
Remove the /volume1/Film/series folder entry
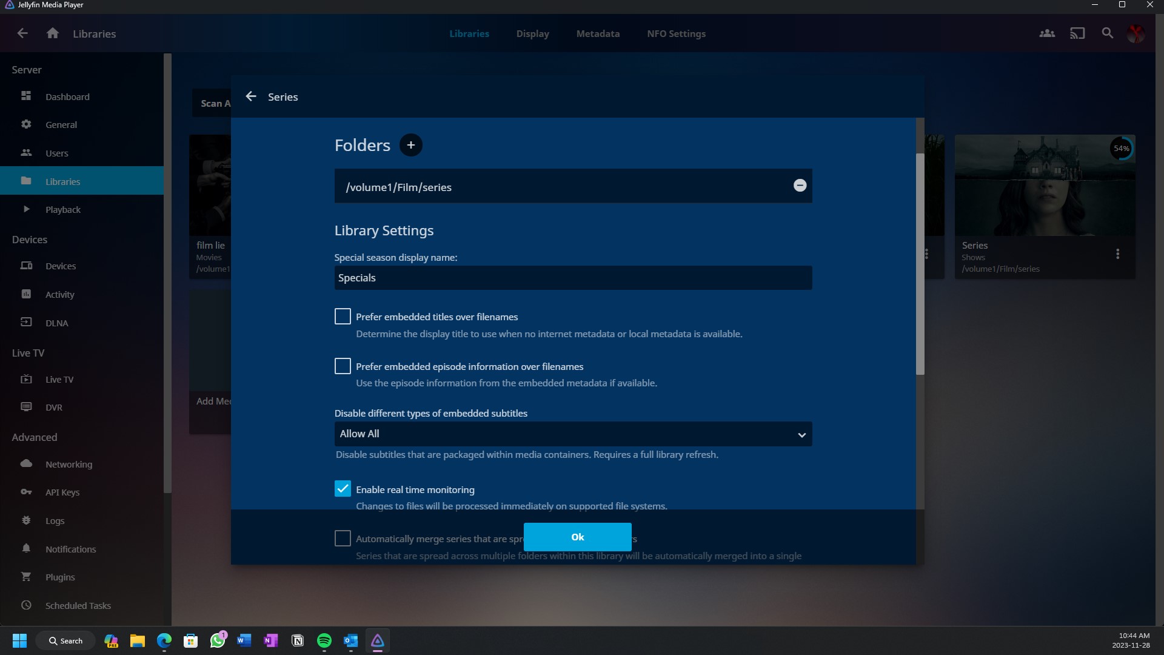point(800,186)
